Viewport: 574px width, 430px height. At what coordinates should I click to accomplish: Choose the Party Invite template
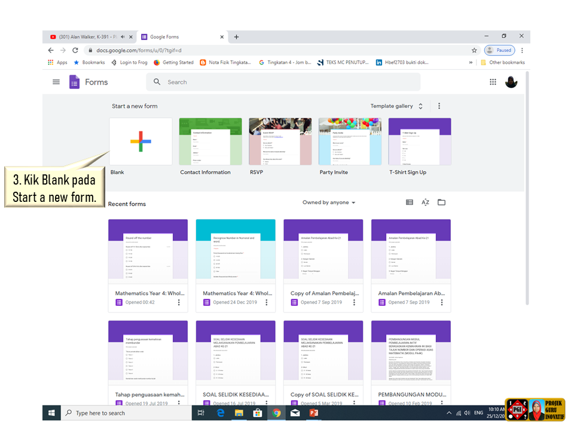coord(350,142)
